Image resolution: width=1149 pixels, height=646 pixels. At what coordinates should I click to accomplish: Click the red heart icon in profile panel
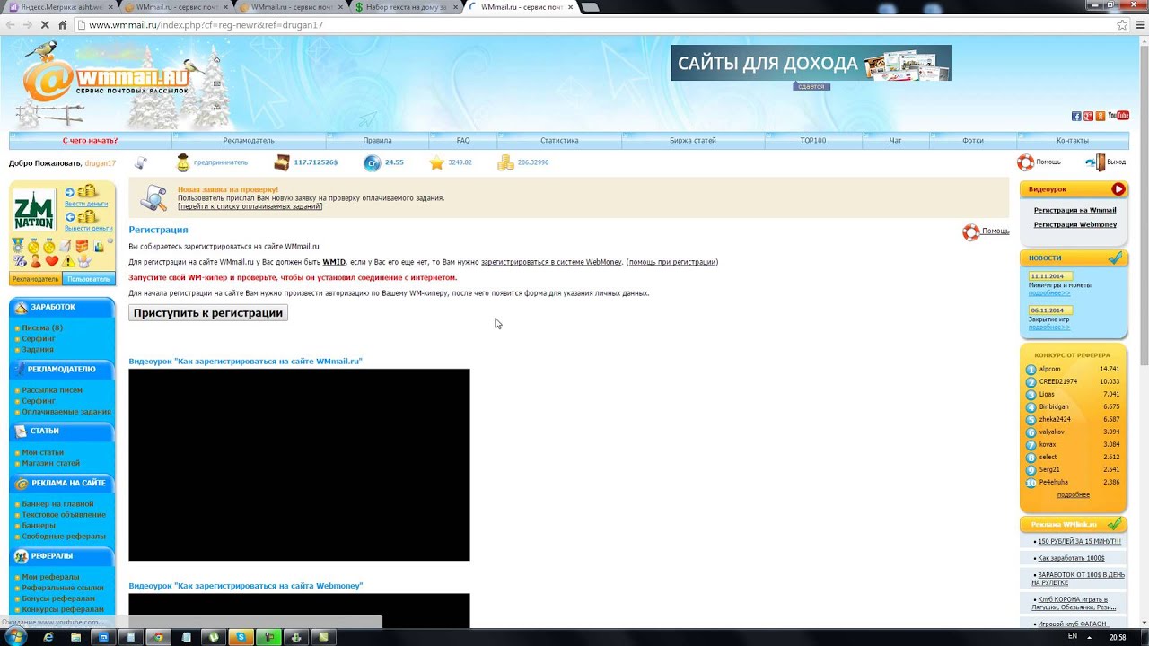click(x=52, y=261)
